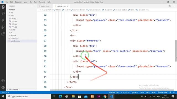Open File Explorer from taskbar
Viewport: 177px width, 99px height.
coord(73,97)
